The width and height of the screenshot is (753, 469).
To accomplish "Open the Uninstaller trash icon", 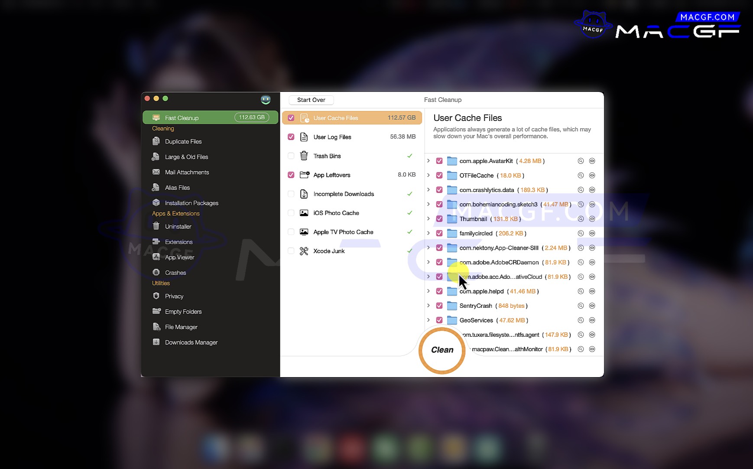I will click(156, 226).
